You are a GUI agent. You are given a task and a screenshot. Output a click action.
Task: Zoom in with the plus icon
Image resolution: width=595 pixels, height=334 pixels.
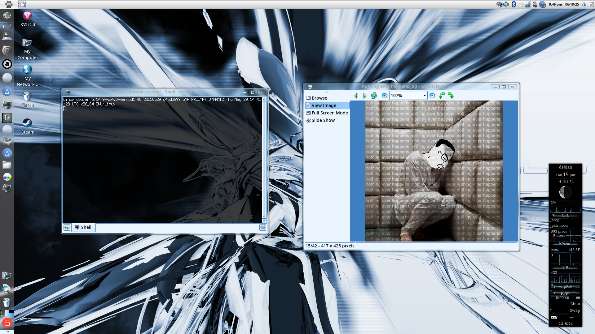[384, 96]
